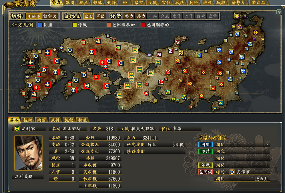The height and width of the screenshot is (193, 285).
Task: Click the orange 包囲網参加 legend swatch
Action: 109,25
